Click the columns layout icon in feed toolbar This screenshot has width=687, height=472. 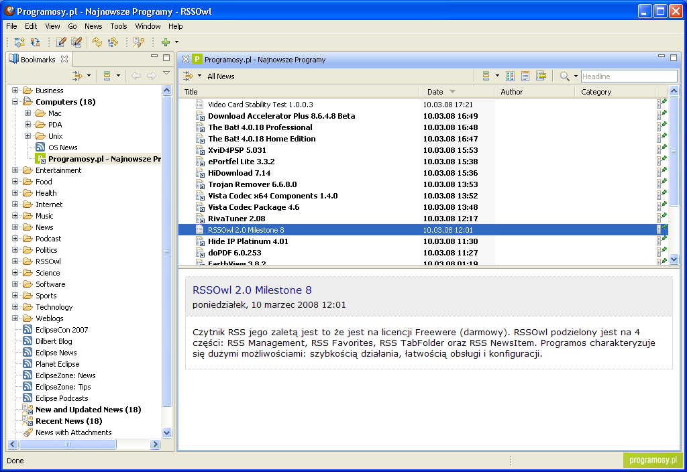(510, 76)
